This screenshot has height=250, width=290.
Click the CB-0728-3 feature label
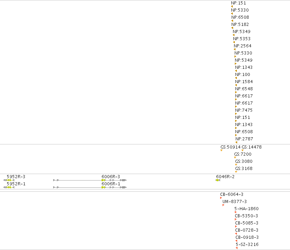pos(247,230)
